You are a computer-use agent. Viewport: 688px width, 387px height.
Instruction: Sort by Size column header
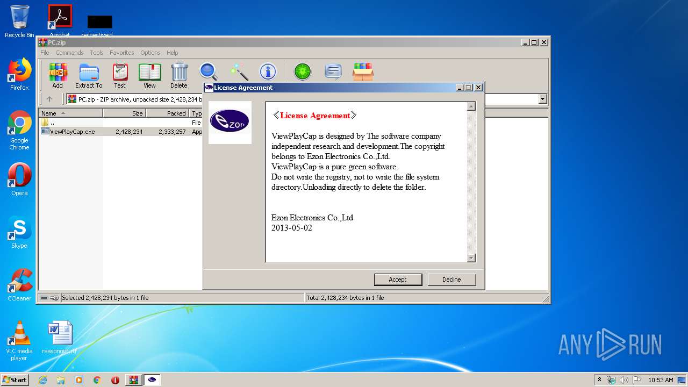click(124, 113)
